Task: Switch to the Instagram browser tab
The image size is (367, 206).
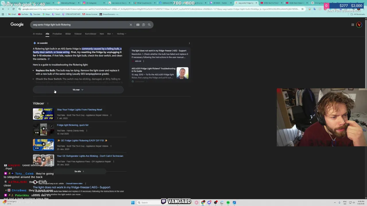Action: 93,3
